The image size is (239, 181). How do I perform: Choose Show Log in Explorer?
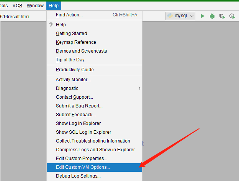94,123
